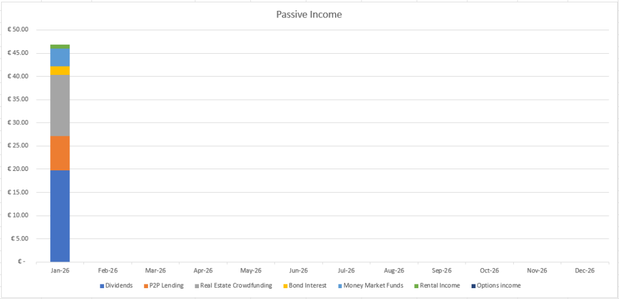The width and height of the screenshot is (619, 299).
Task: Click the gray Real Estate Crowdfunding bar segment
Action: [60, 106]
